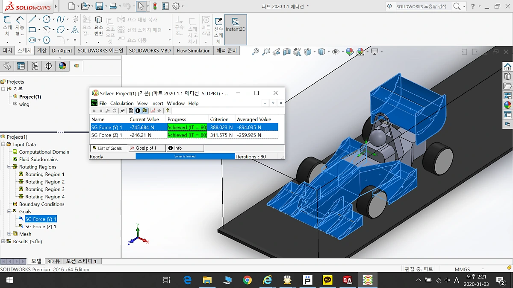Click the solver help question mark icon
Viewport: 513px width, 288px height.
[168, 111]
